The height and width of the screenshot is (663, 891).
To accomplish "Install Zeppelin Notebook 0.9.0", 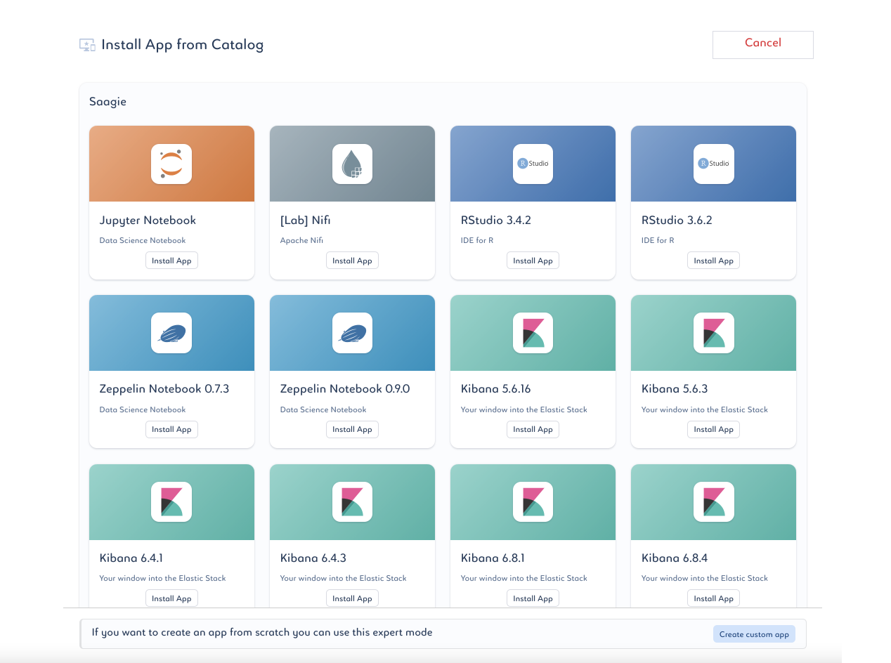I will (352, 429).
